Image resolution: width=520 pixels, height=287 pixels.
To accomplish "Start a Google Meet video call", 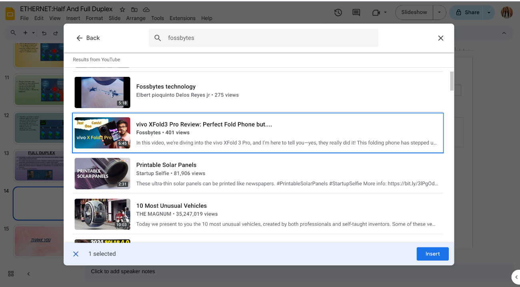I will click(x=376, y=12).
